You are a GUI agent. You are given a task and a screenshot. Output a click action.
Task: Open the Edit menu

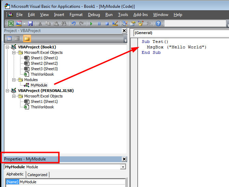tap(31, 15)
